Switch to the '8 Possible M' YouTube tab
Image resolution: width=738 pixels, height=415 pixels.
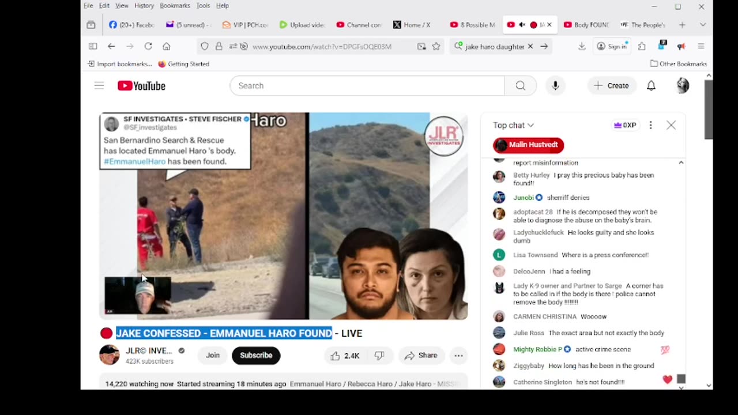pyautogui.click(x=472, y=25)
